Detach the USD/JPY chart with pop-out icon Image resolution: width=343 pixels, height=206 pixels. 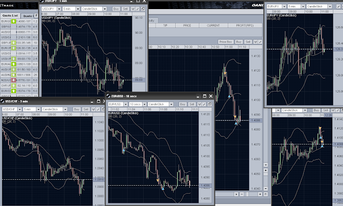[x=143, y=9]
